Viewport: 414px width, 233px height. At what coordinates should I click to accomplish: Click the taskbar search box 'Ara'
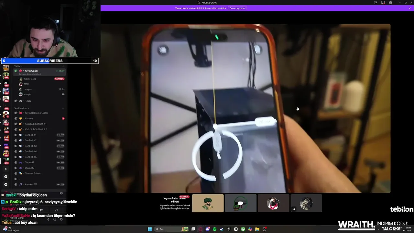pyautogui.click(x=171, y=229)
